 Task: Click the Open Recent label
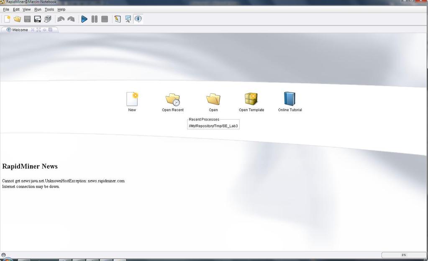[173, 110]
